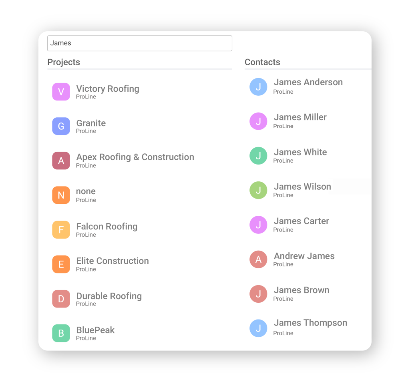This screenshot has height=382, width=410.
Task: Click the A avatar for Andrew James
Action: coord(258,259)
